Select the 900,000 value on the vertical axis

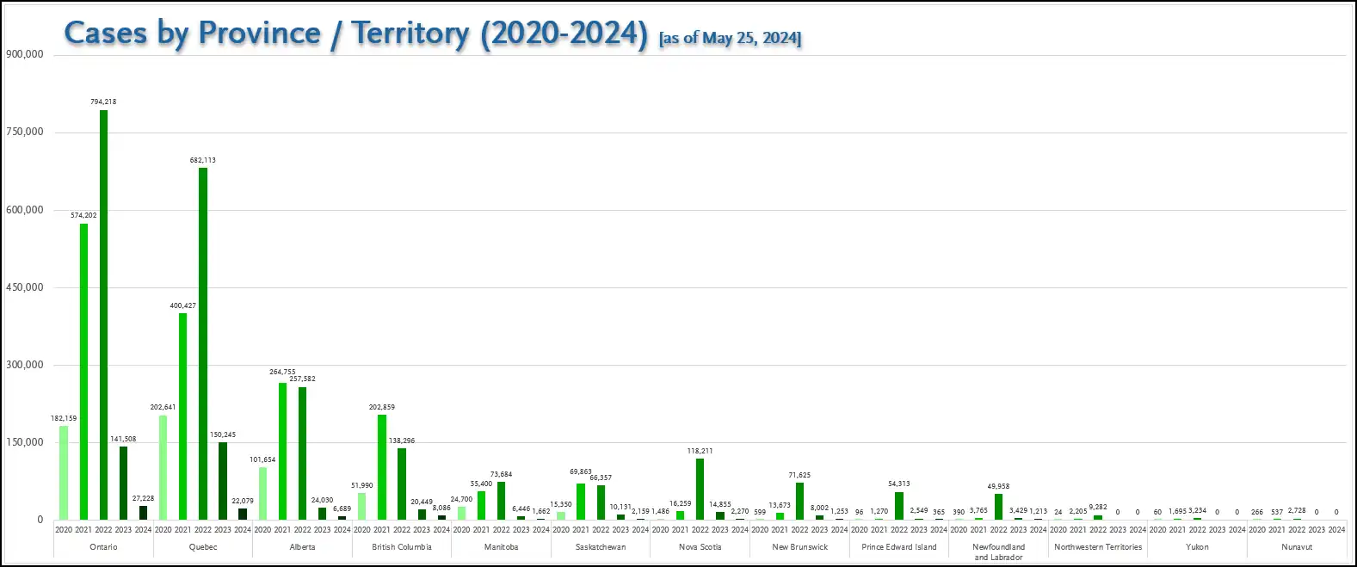25,54
